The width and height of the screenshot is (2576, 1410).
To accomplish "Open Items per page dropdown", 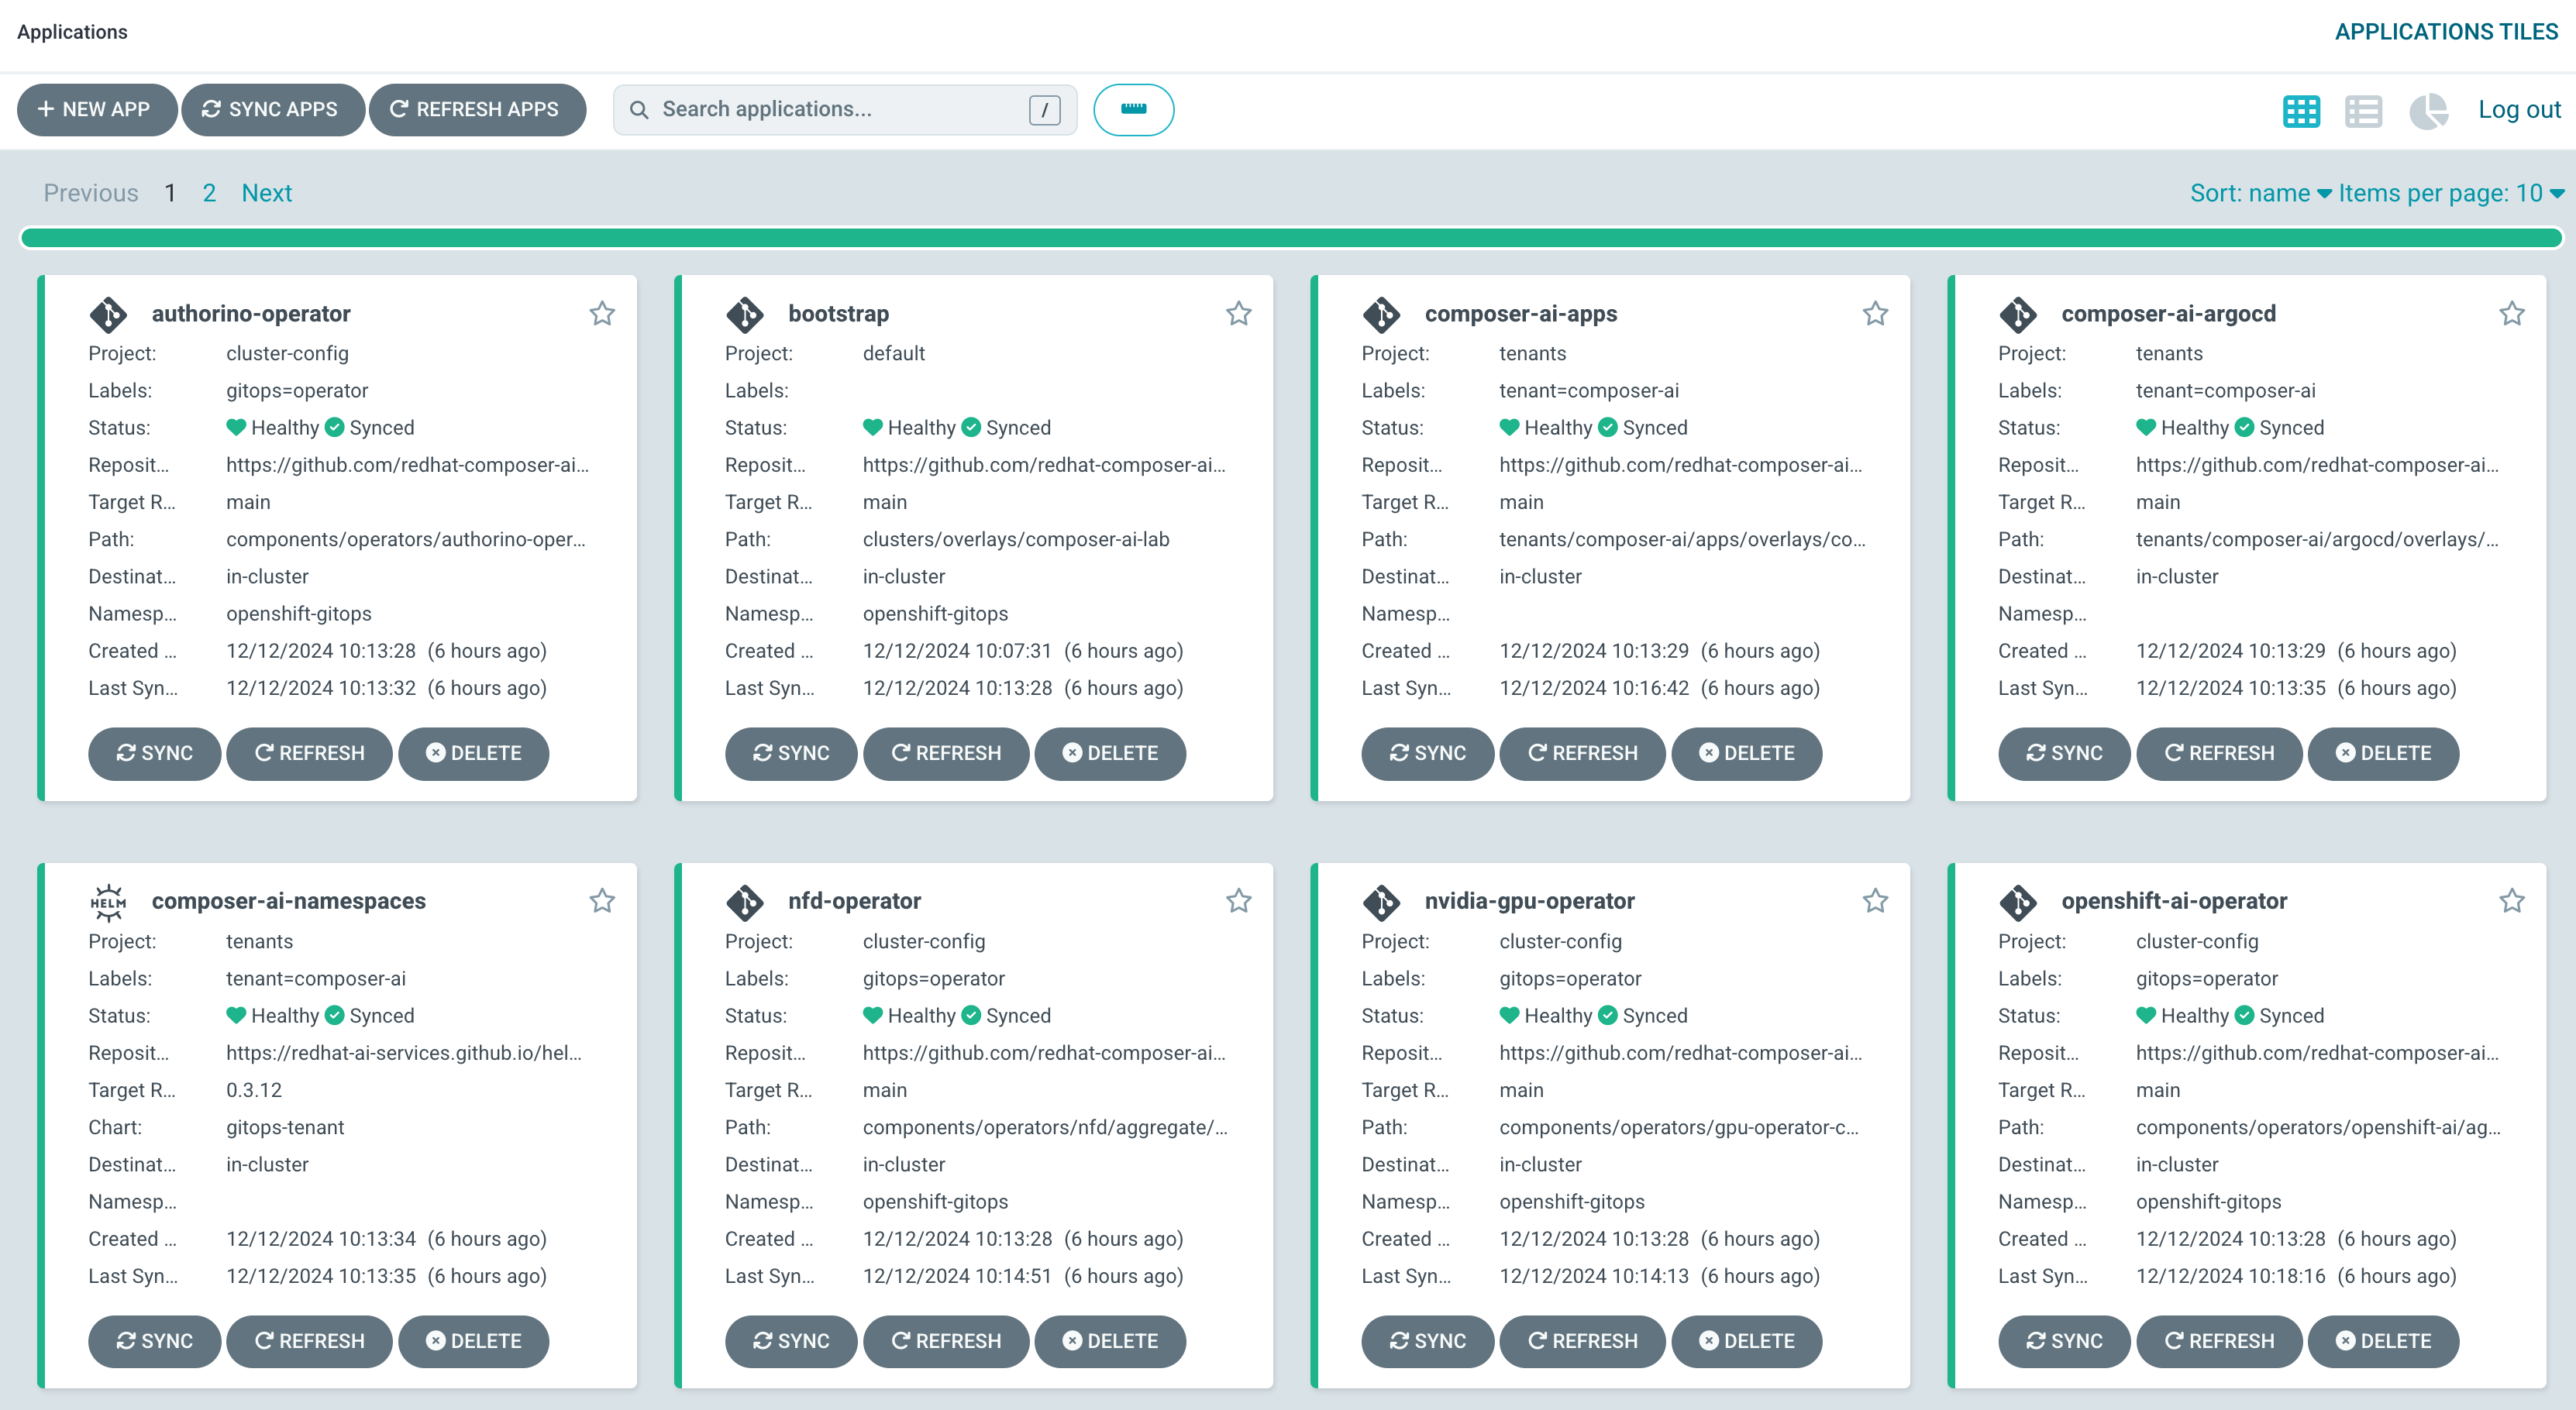I will pyautogui.click(x=2450, y=193).
